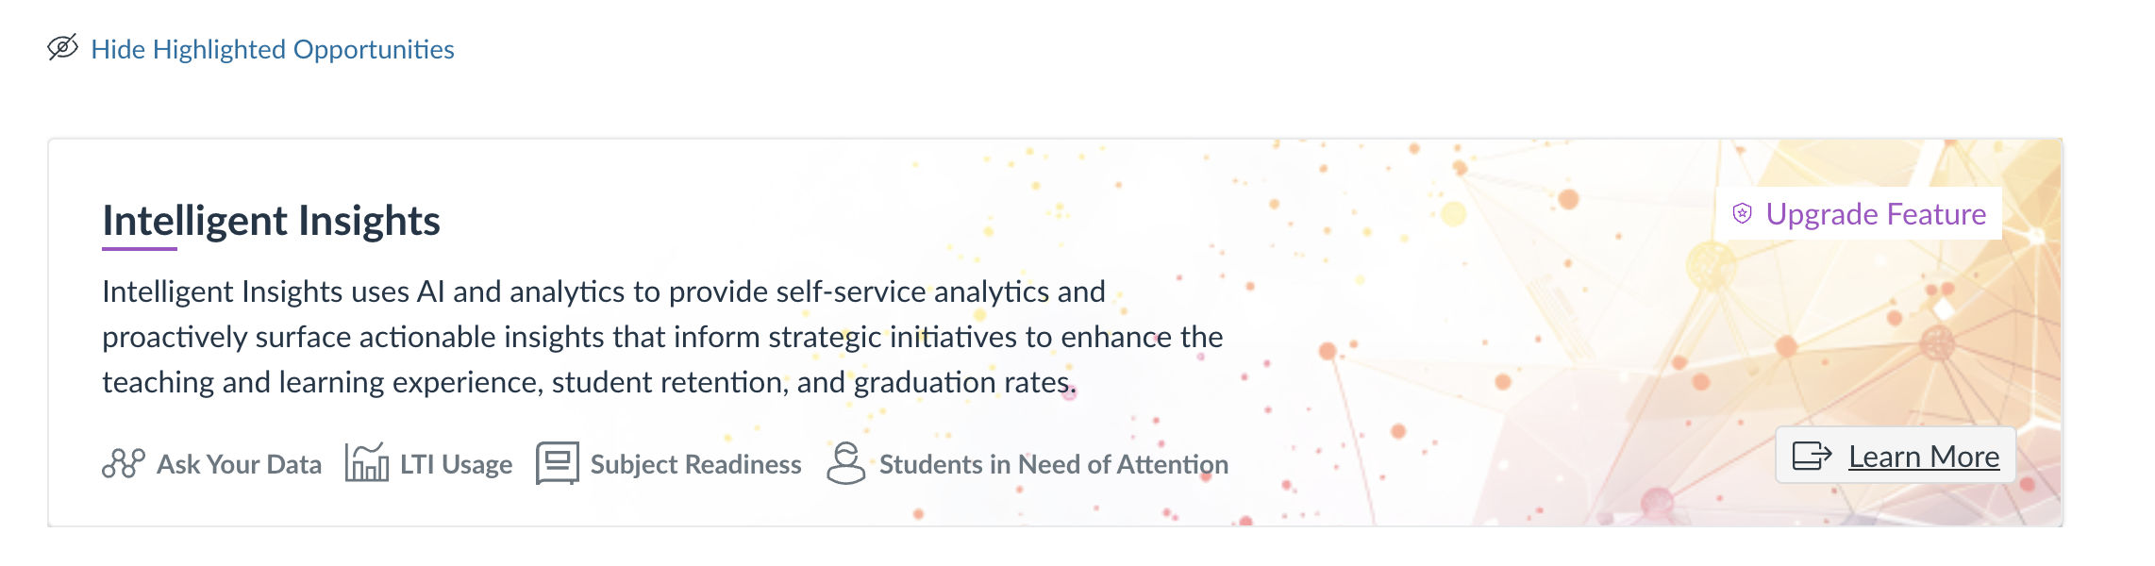The width and height of the screenshot is (2155, 566).
Task: Click the crossed-out eye icon
Action: point(62,47)
